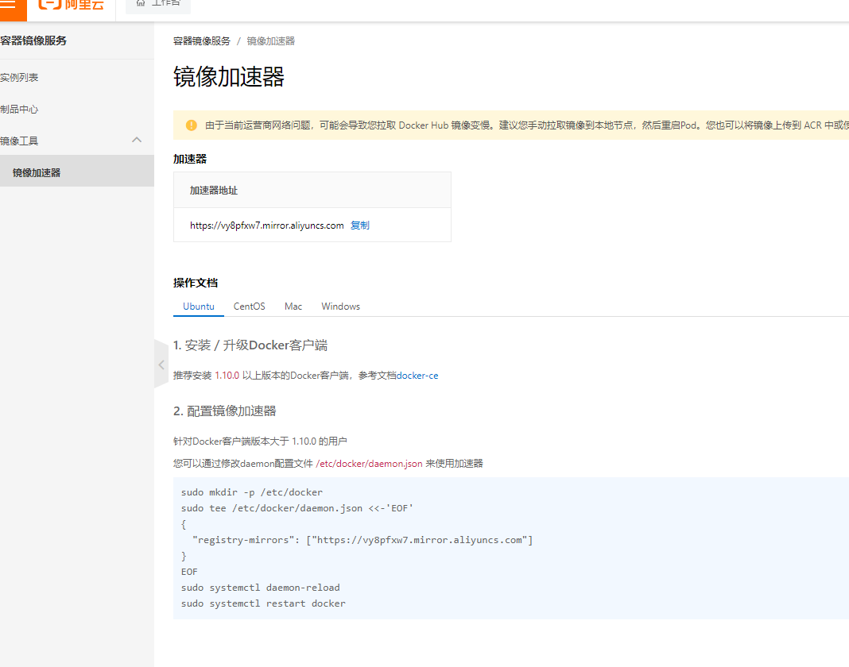Open the 工作台 home button
The image size is (849, 667).
(x=158, y=4)
